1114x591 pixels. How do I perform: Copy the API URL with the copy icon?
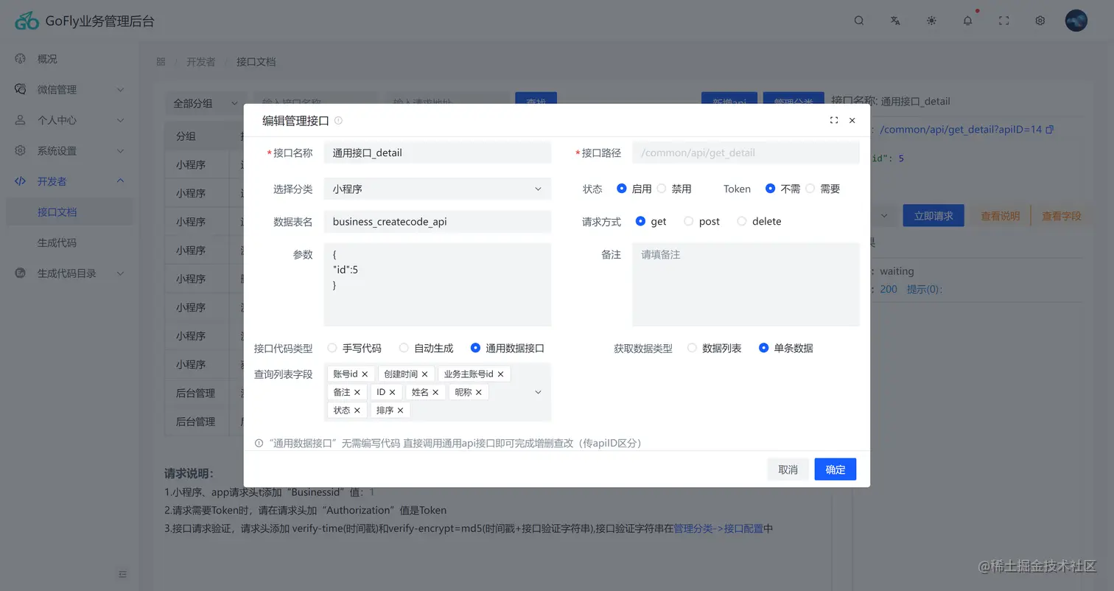point(1050,130)
